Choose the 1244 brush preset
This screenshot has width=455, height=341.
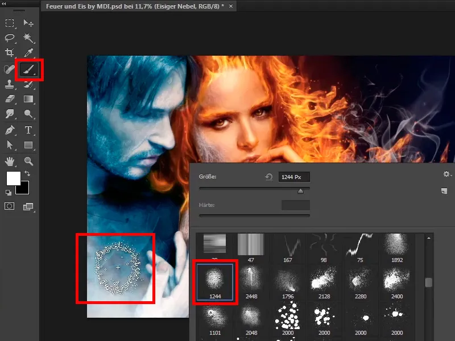coord(215,282)
